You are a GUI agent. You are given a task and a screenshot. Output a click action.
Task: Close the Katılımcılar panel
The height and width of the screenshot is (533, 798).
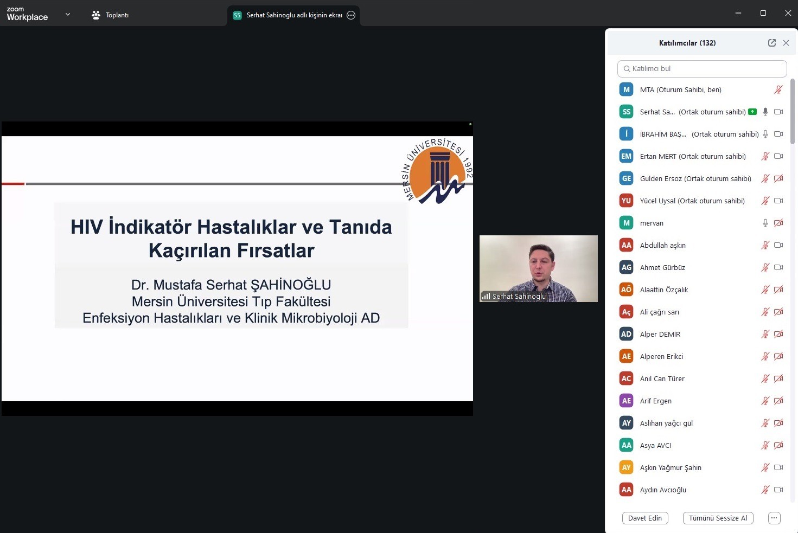pos(786,43)
